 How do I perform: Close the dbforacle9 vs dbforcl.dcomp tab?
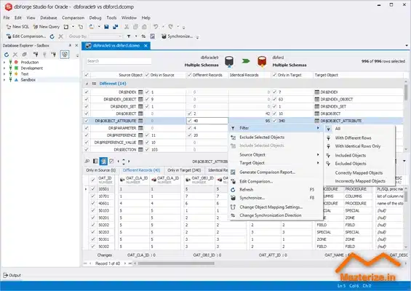(145, 46)
